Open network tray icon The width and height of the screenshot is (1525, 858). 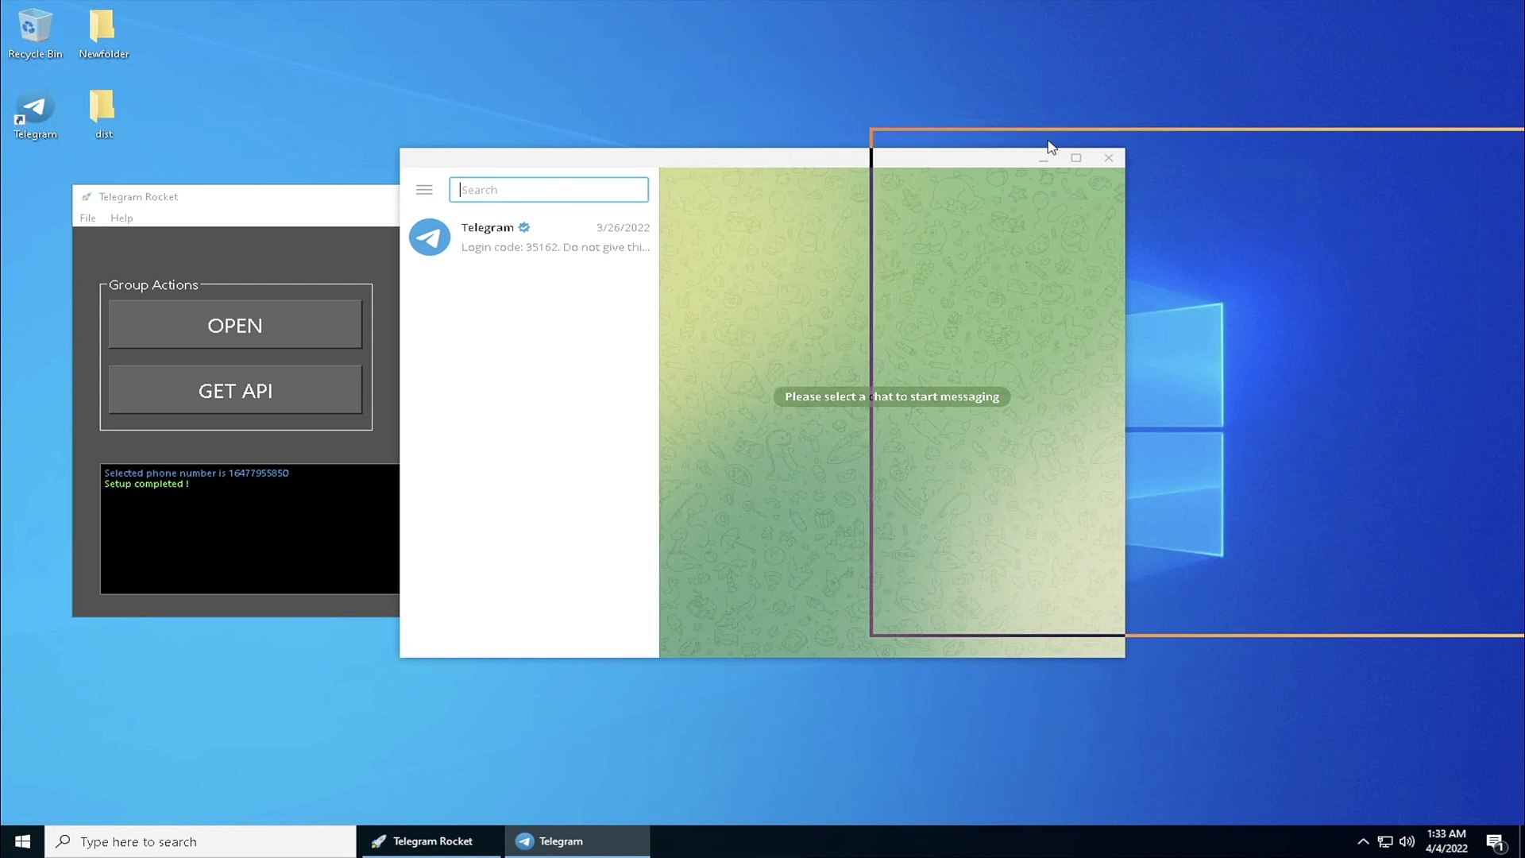coord(1385,841)
